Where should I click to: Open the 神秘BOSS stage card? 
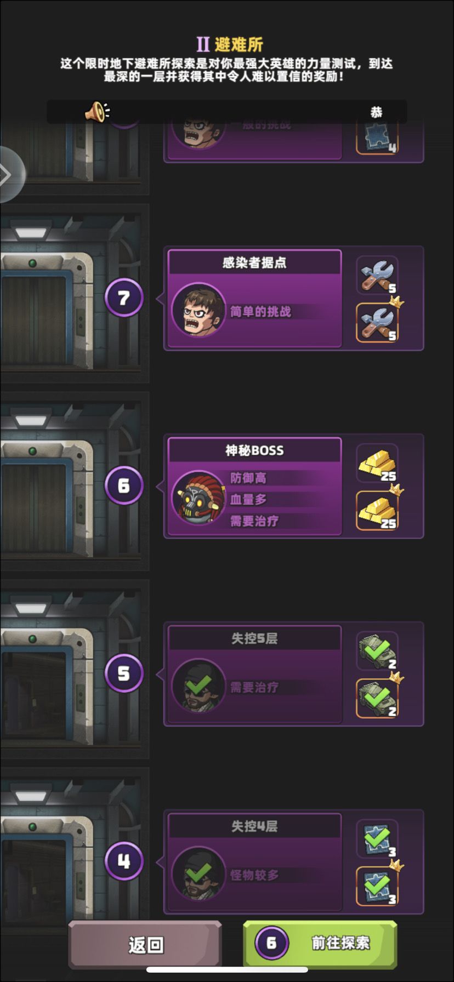pyautogui.click(x=254, y=486)
